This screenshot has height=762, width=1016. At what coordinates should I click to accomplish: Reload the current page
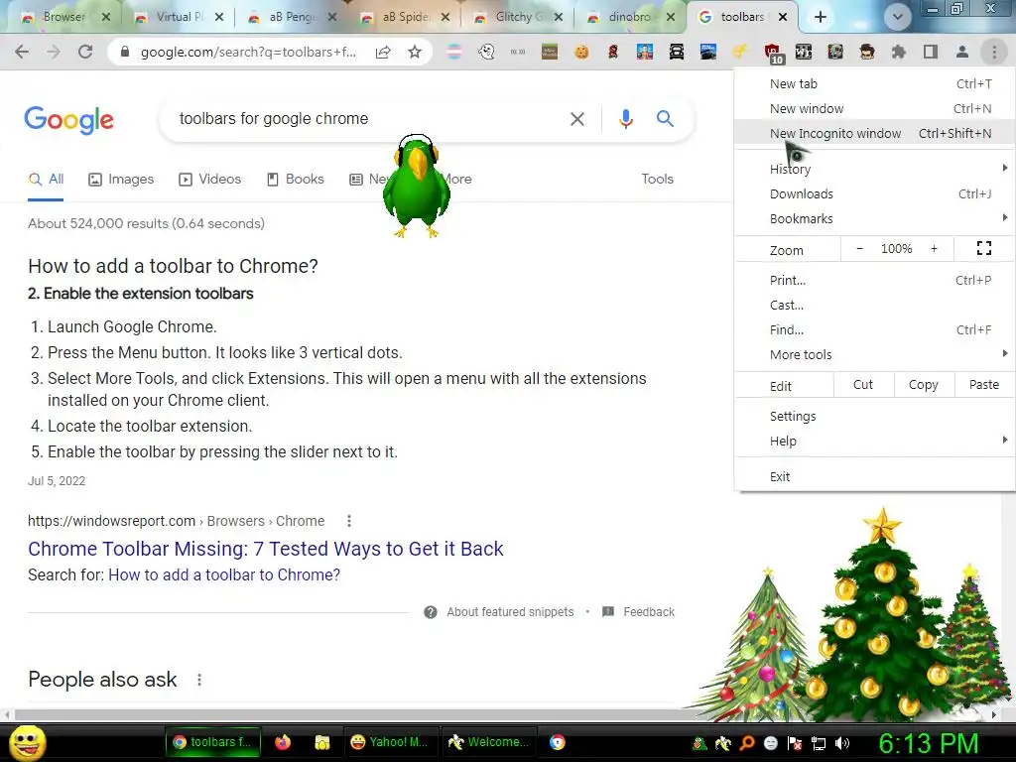click(85, 52)
